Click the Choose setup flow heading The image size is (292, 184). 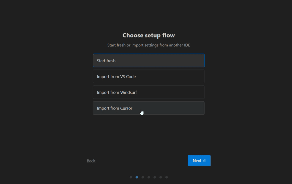[149, 35]
